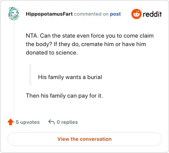Click the "5 upvotes" count label
Image resolution: width=169 pixels, height=153 pixels.
pyautogui.click(x=27, y=122)
